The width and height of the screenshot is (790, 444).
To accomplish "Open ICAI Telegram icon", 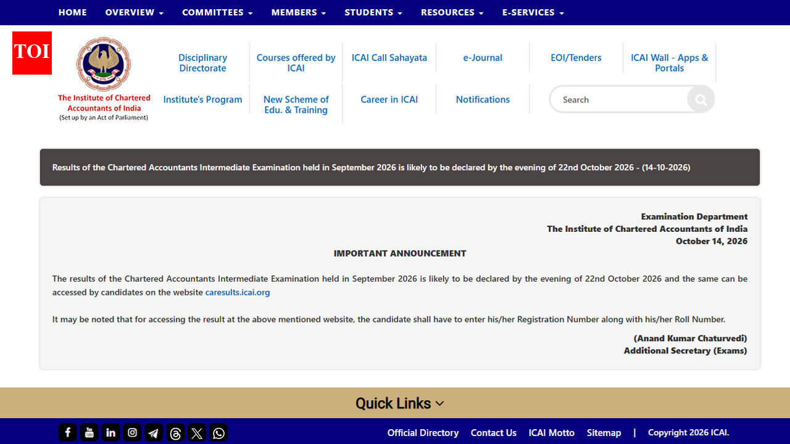I will 154,432.
